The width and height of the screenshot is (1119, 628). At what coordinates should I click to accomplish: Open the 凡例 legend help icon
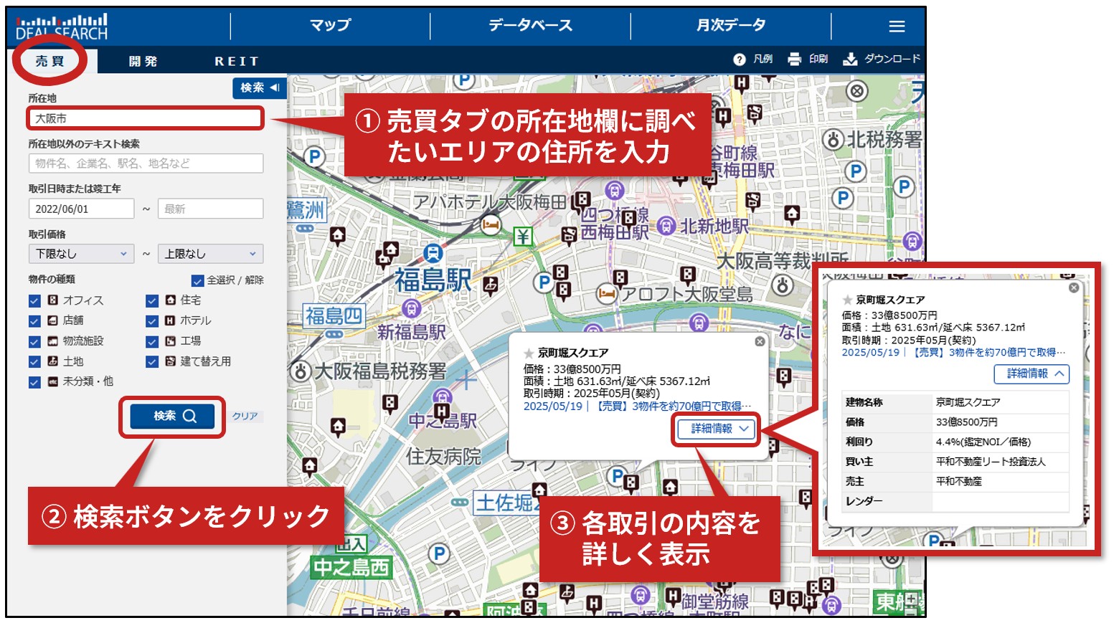pos(740,60)
